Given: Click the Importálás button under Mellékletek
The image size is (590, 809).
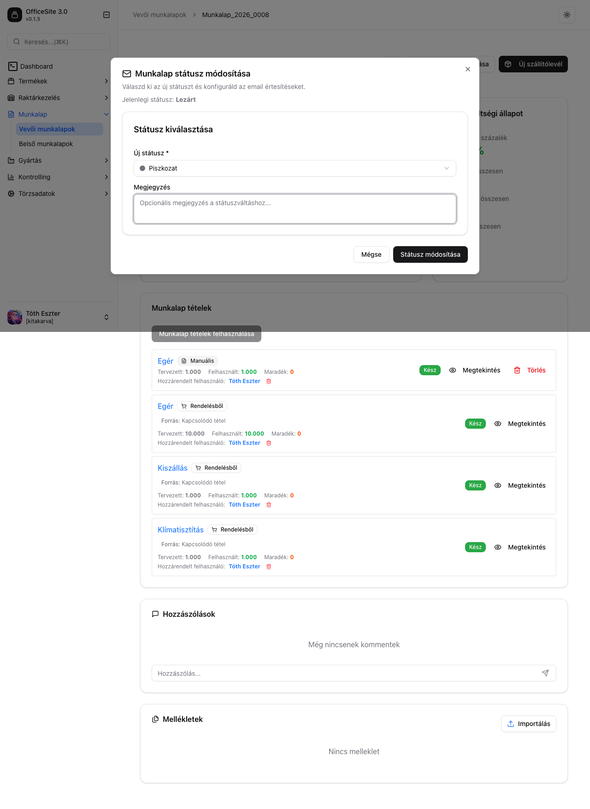Looking at the screenshot, I should (529, 724).
